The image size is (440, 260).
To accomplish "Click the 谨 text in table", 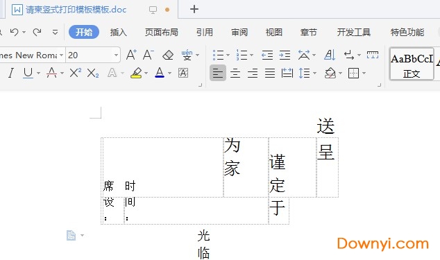I will pos(278,162).
